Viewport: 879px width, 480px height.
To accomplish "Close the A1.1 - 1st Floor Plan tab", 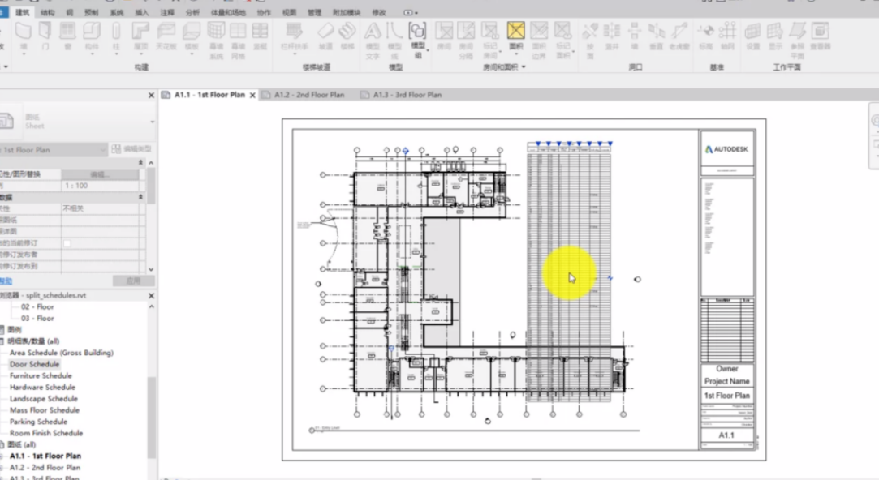I will tap(253, 95).
